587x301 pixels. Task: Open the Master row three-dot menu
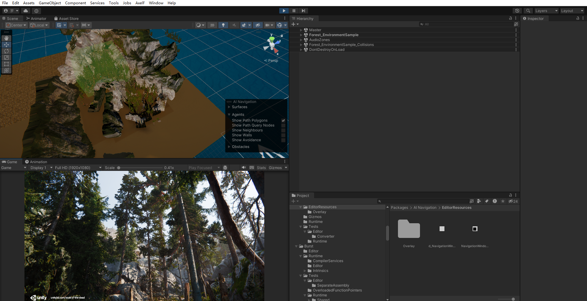(516, 30)
